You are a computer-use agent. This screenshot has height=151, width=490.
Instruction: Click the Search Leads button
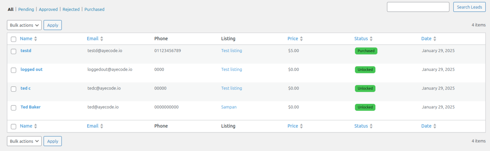pos(469,7)
